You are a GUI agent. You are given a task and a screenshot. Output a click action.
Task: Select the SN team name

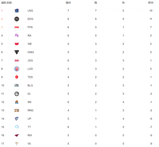click(x=29, y=102)
